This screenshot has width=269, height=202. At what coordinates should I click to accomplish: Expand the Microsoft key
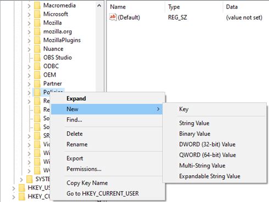pyautogui.click(x=29, y=15)
